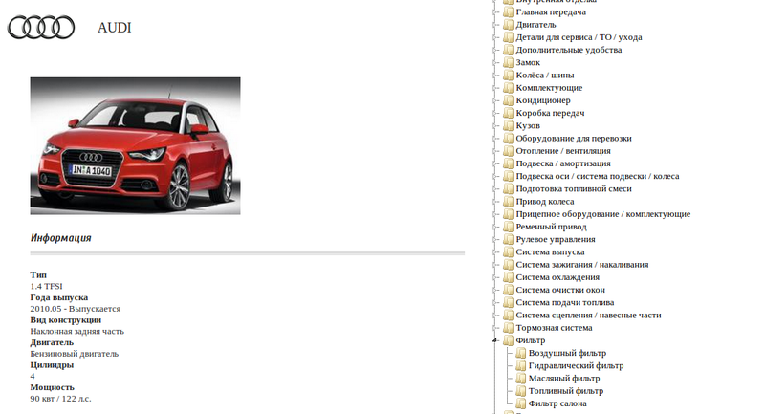This screenshot has width=765, height=414.
Task: Select the Топливный фильтр item
Action: [x=566, y=391]
